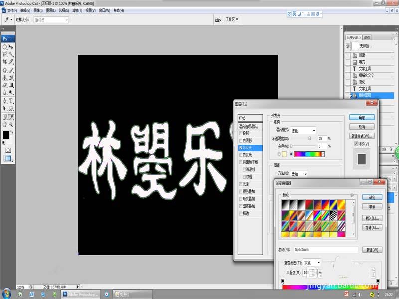Select the Magic Wand tool

pyautogui.click(x=11, y=54)
